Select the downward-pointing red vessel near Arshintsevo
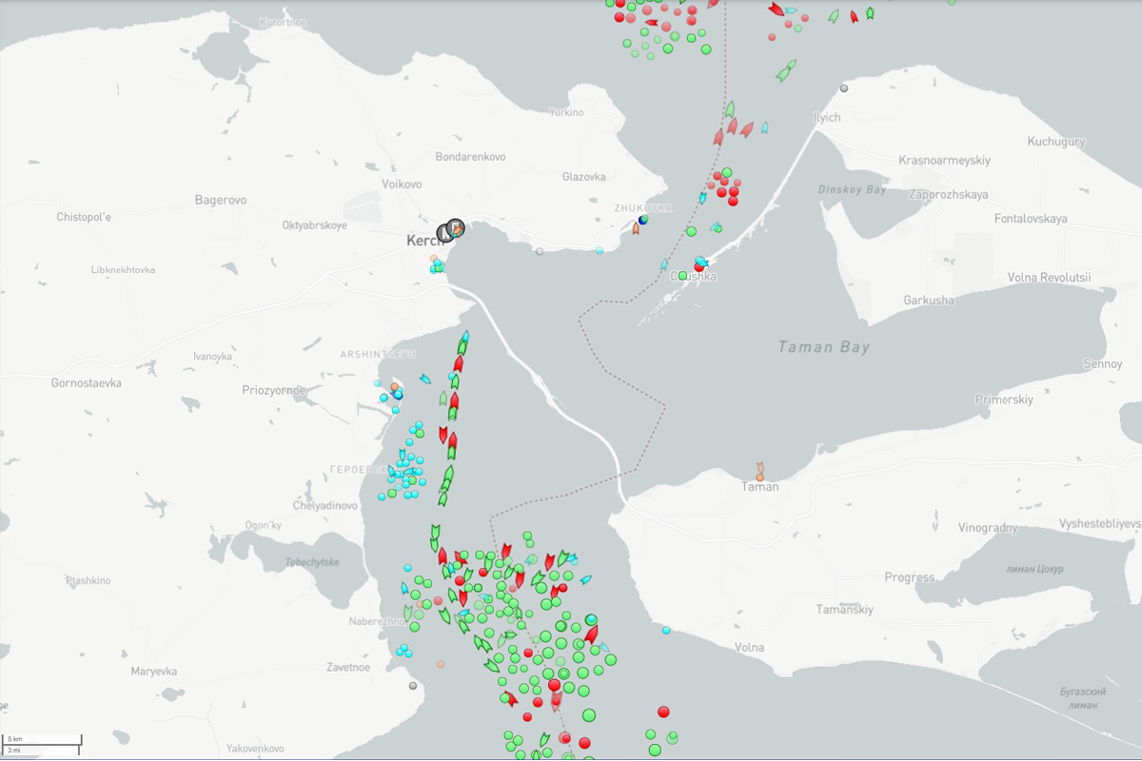 (x=443, y=435)
